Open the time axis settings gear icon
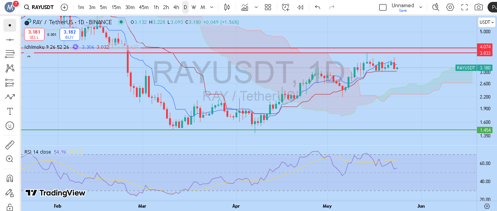 click(x=487, y=206)
